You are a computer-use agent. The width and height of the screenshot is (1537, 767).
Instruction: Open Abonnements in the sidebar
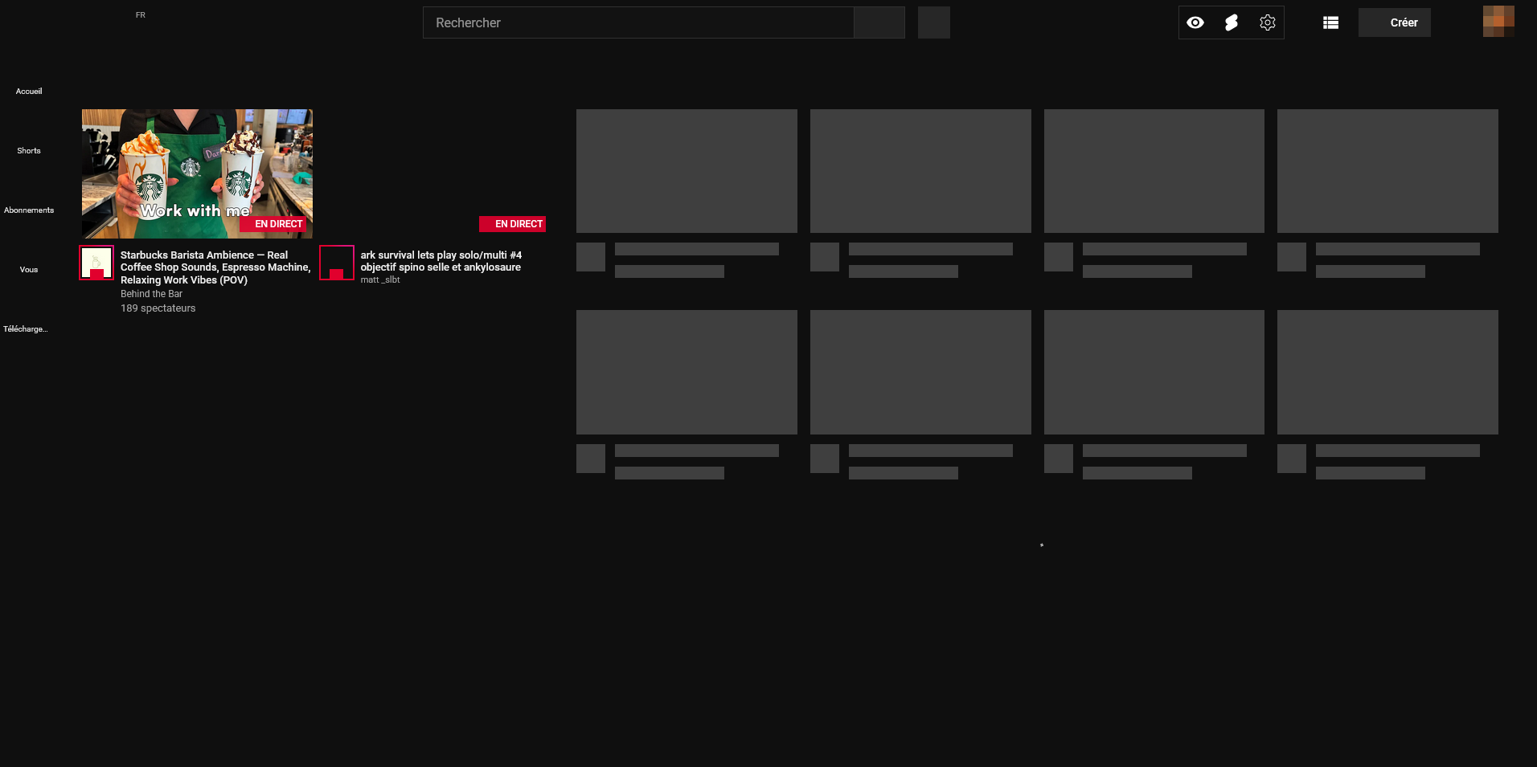pos(29,210)
